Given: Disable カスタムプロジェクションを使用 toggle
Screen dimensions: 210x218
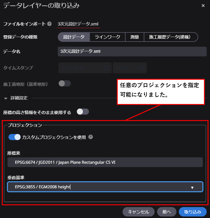Looking at the screenshot, I should click(x=15, y=137).
